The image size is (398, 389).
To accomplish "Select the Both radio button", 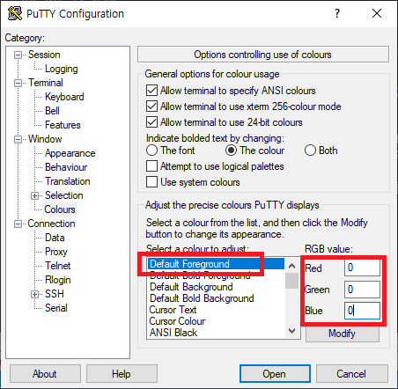I will click(310, 150).
